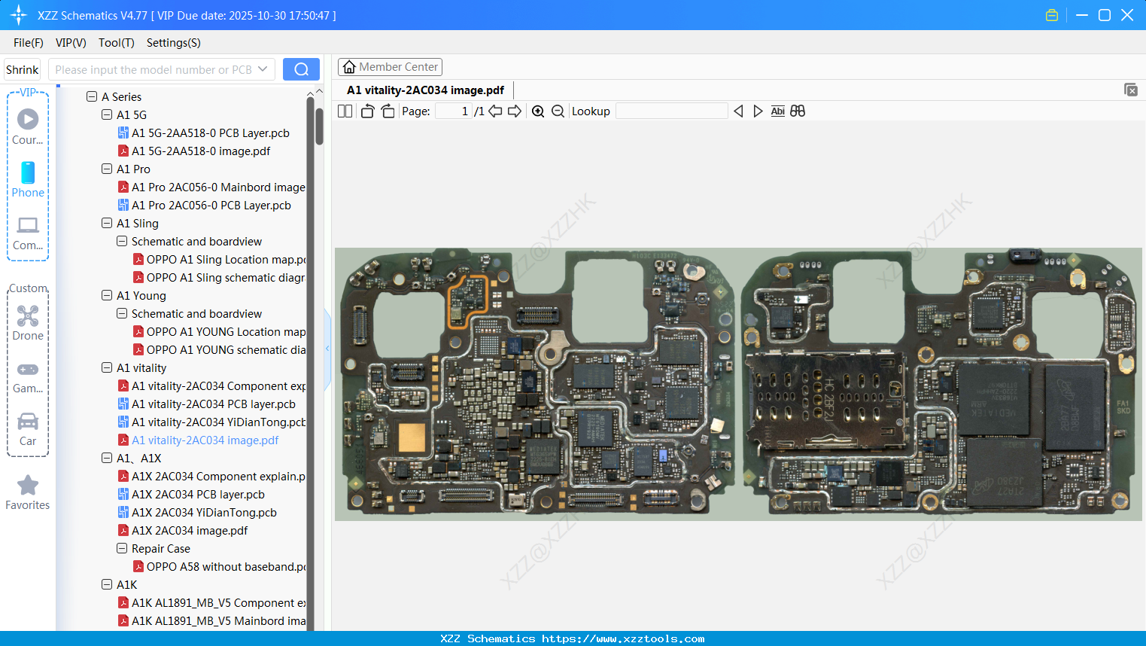This screenshot has width=1146, height=646.
Task: Go to the next page arrow
Action: coord(515,111)
